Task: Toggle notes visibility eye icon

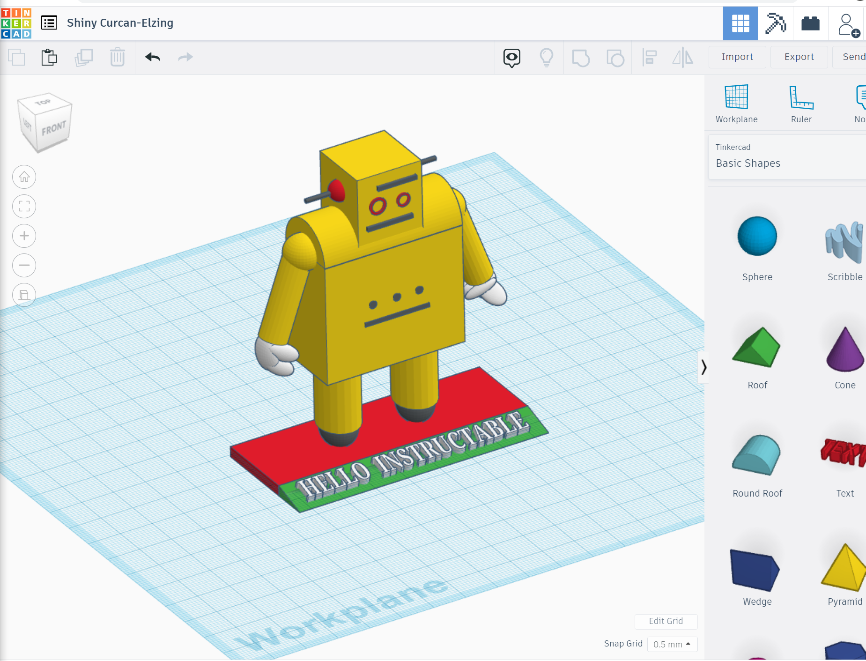Action: tap(512, 58)
